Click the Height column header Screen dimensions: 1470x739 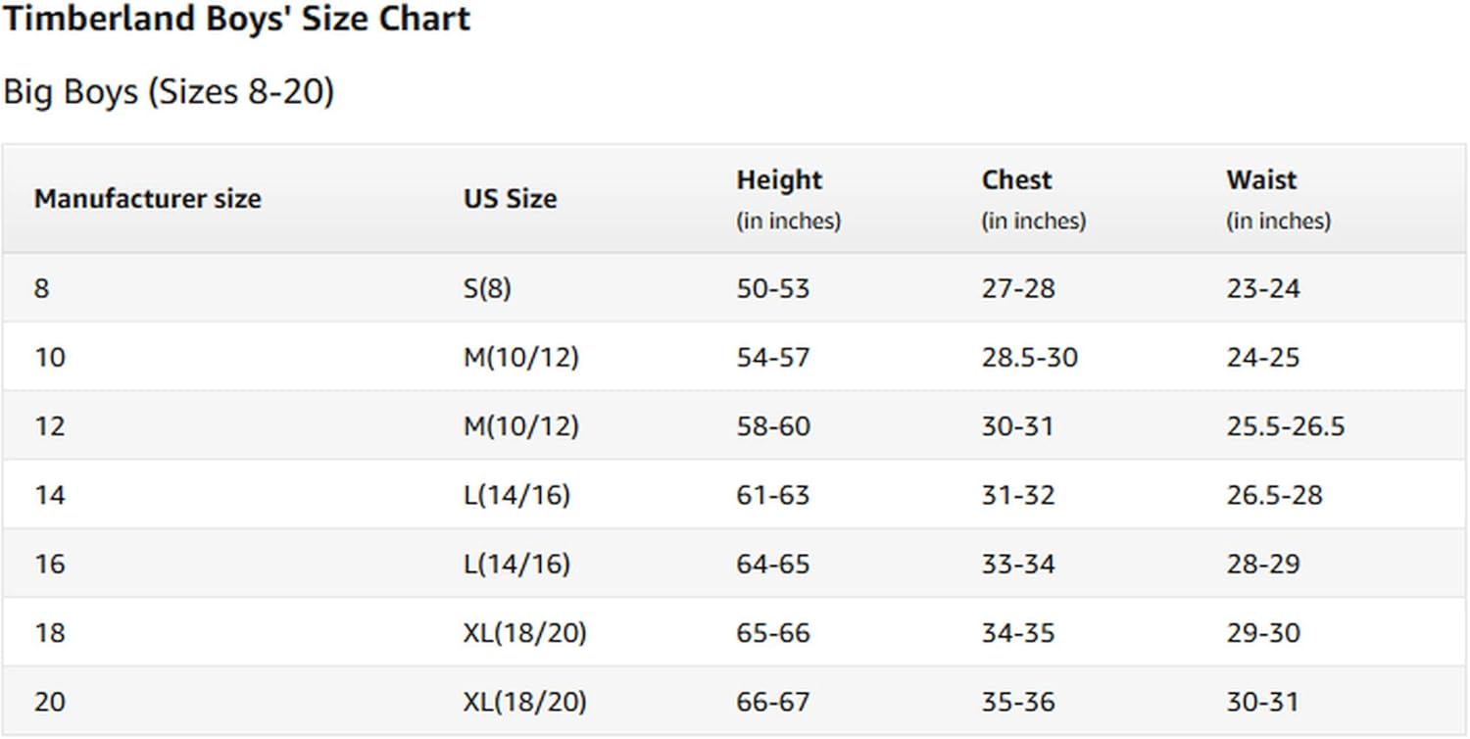coord(779,180)
